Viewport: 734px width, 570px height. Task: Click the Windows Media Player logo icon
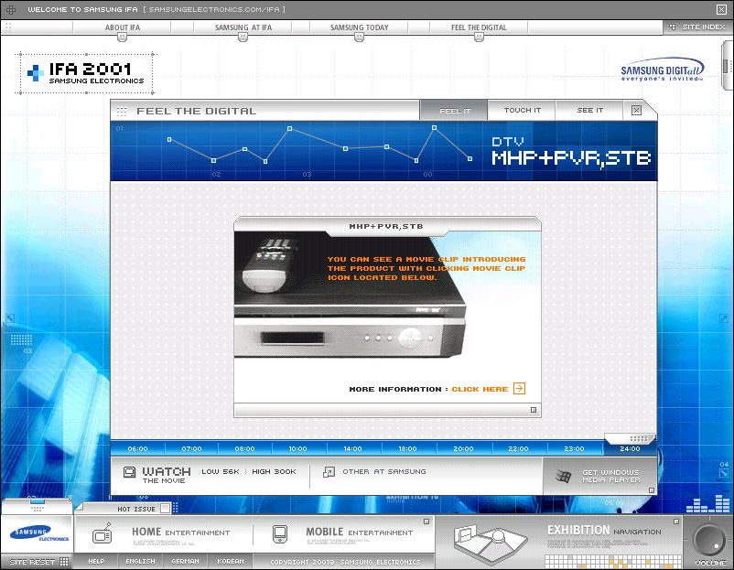(x=563, y=477)
